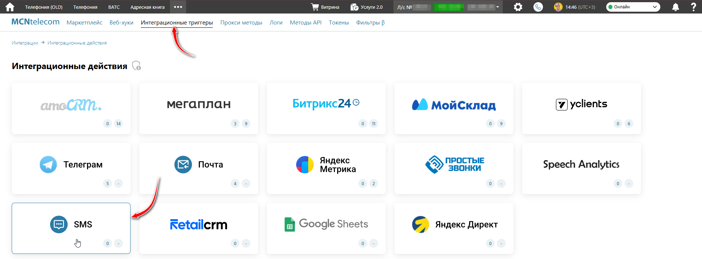Screen dimensions: 702x259
Task: Click the Google Sheets icon
Action: (x=290, y=224)
